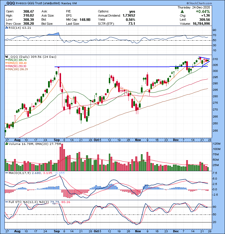225x234 pixels.
Task: Click the 80 label on the stochastic axis
Action: pos(214,207)
